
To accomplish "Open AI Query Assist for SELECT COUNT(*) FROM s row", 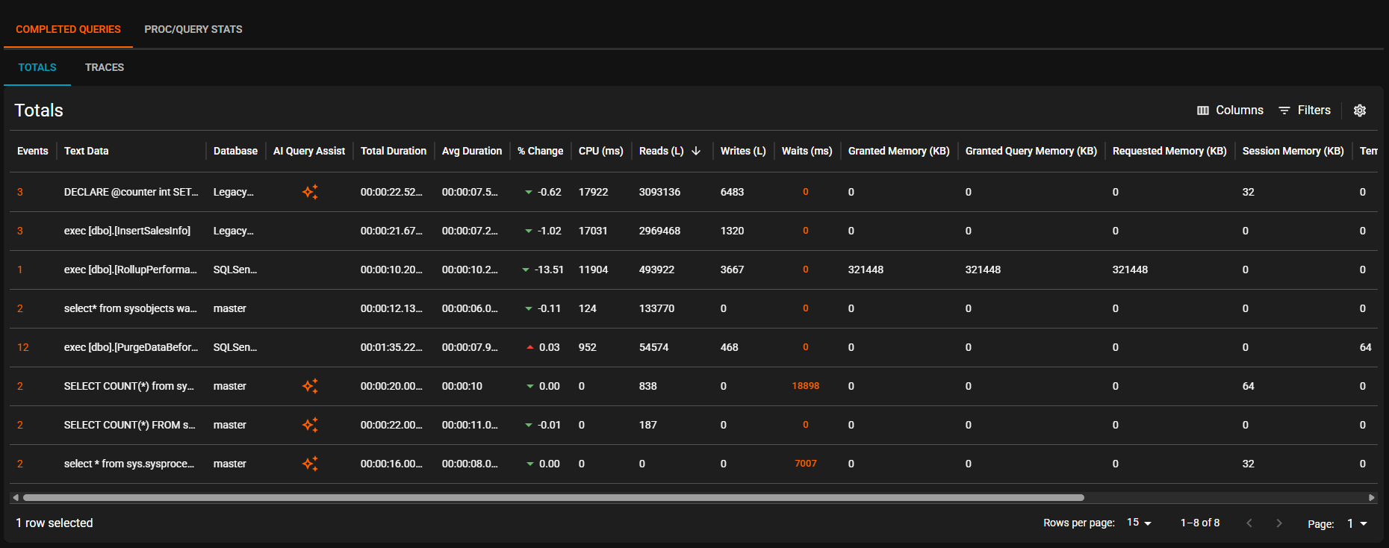I will [310, 425].
